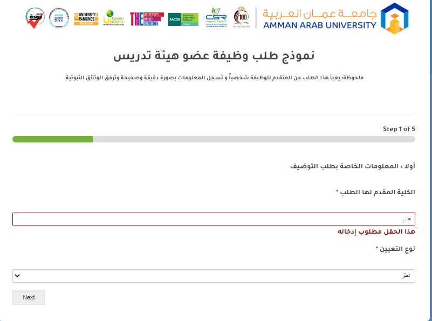Click the red checkmark quality badge
Screen dimensions: 432x321
(36, 19)
